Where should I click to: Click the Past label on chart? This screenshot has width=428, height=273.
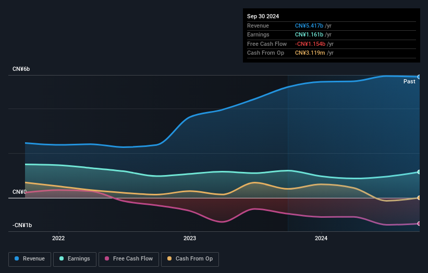tap(409, 81)
